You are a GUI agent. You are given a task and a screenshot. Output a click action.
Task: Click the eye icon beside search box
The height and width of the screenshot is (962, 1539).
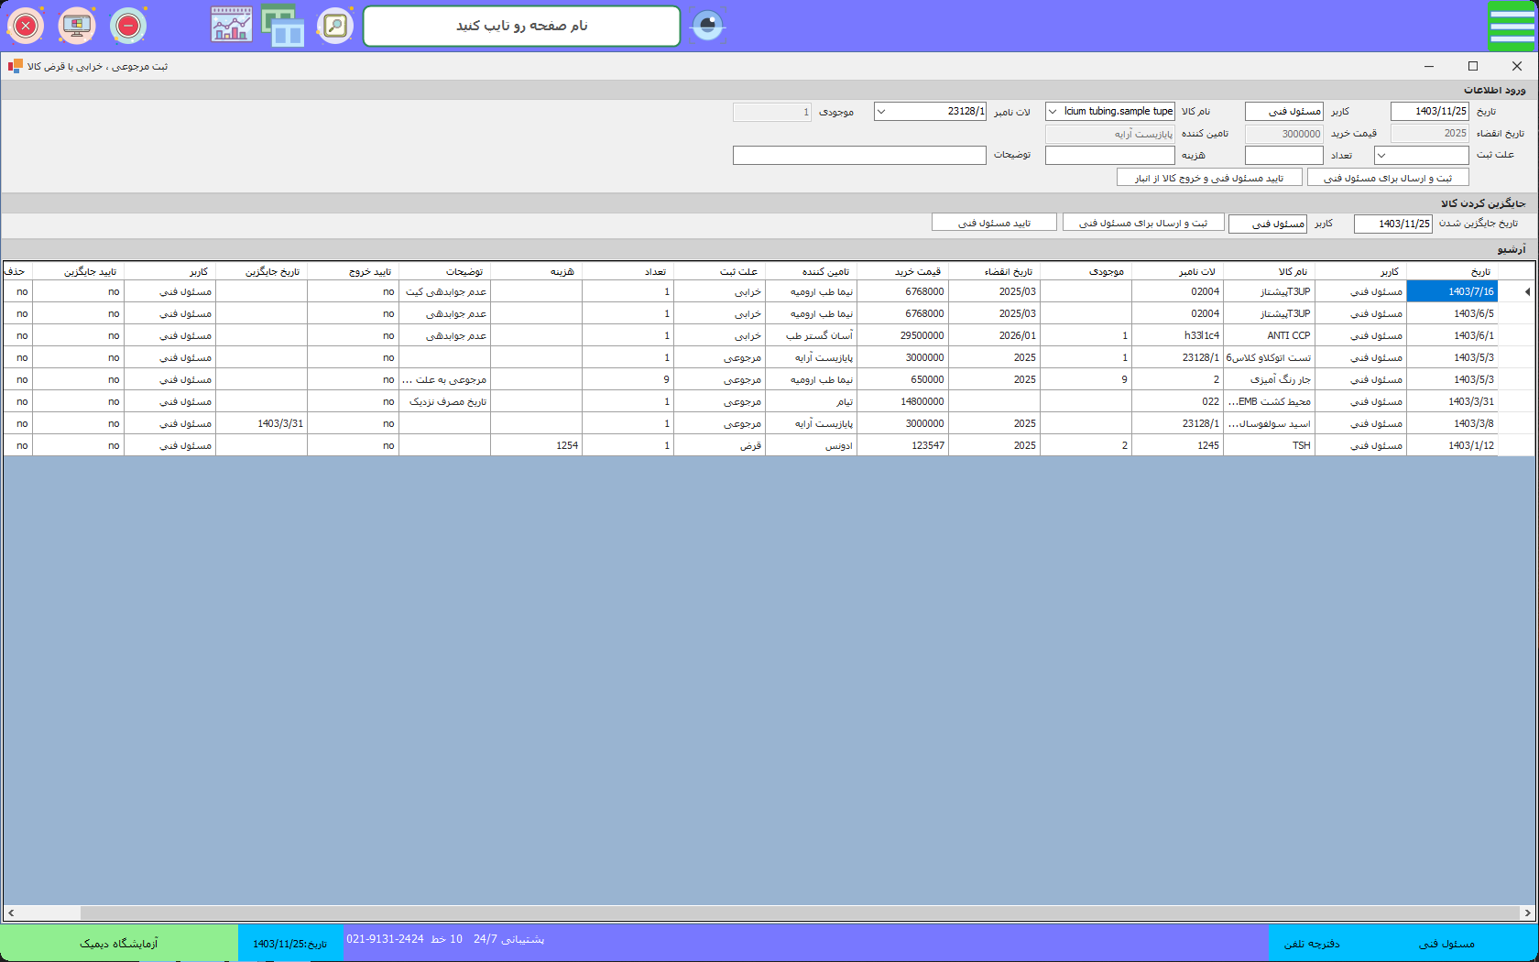tap(707, 26)
